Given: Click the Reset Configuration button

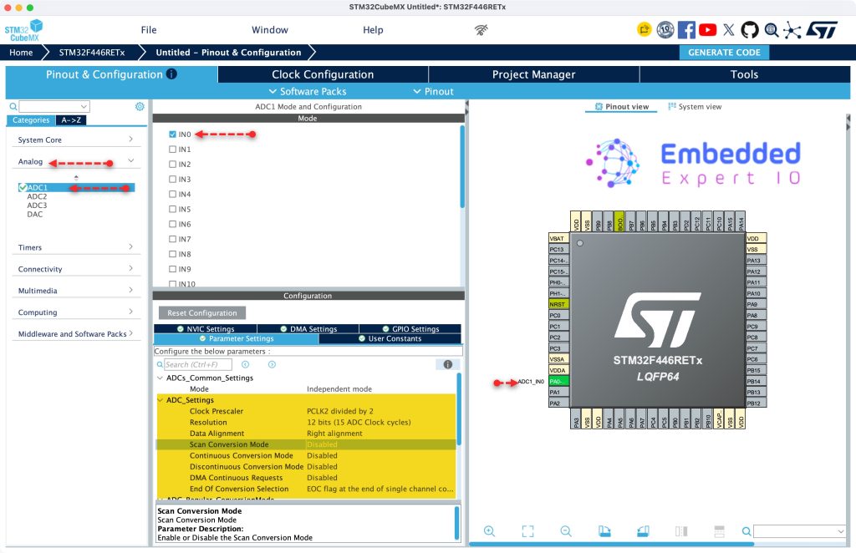Looking at the screenshot, I should coord(202,313).
